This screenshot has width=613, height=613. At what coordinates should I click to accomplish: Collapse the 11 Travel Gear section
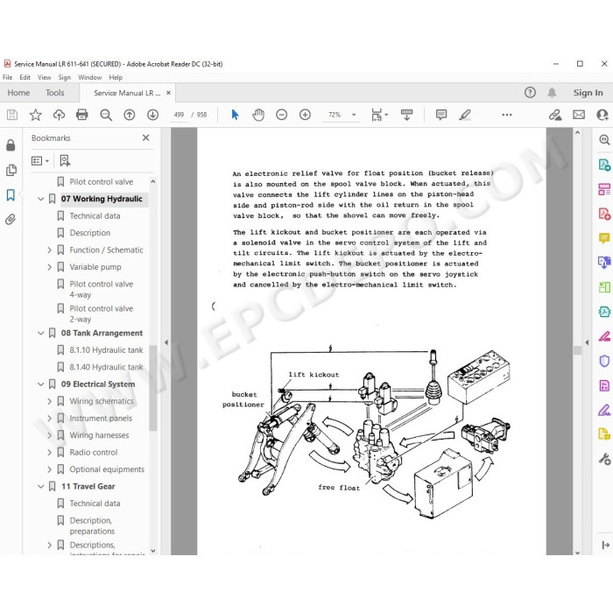[40, 486]
